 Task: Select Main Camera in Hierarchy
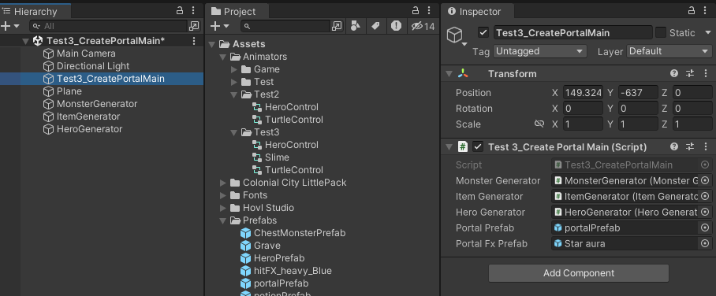(86, 54)
